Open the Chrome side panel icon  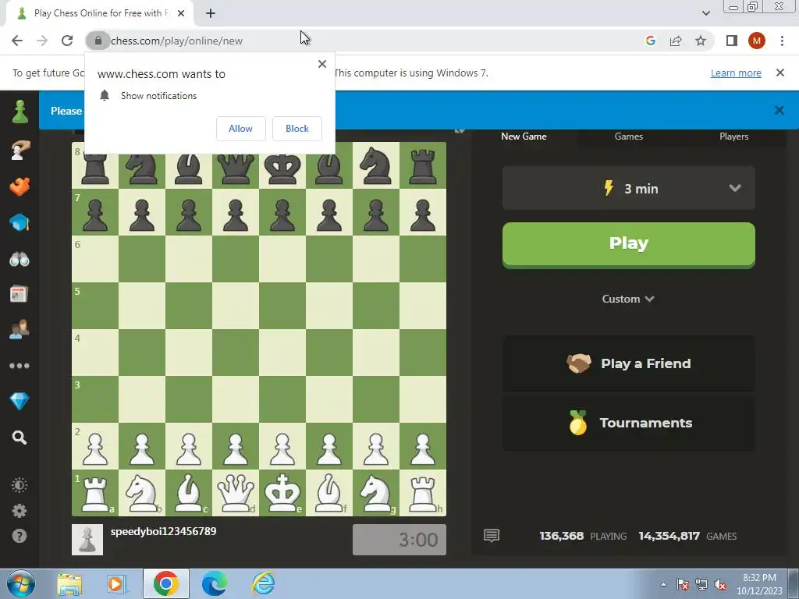tap(732, 41)
